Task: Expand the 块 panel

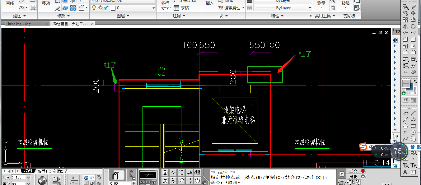Action: [x=223, y=16]
